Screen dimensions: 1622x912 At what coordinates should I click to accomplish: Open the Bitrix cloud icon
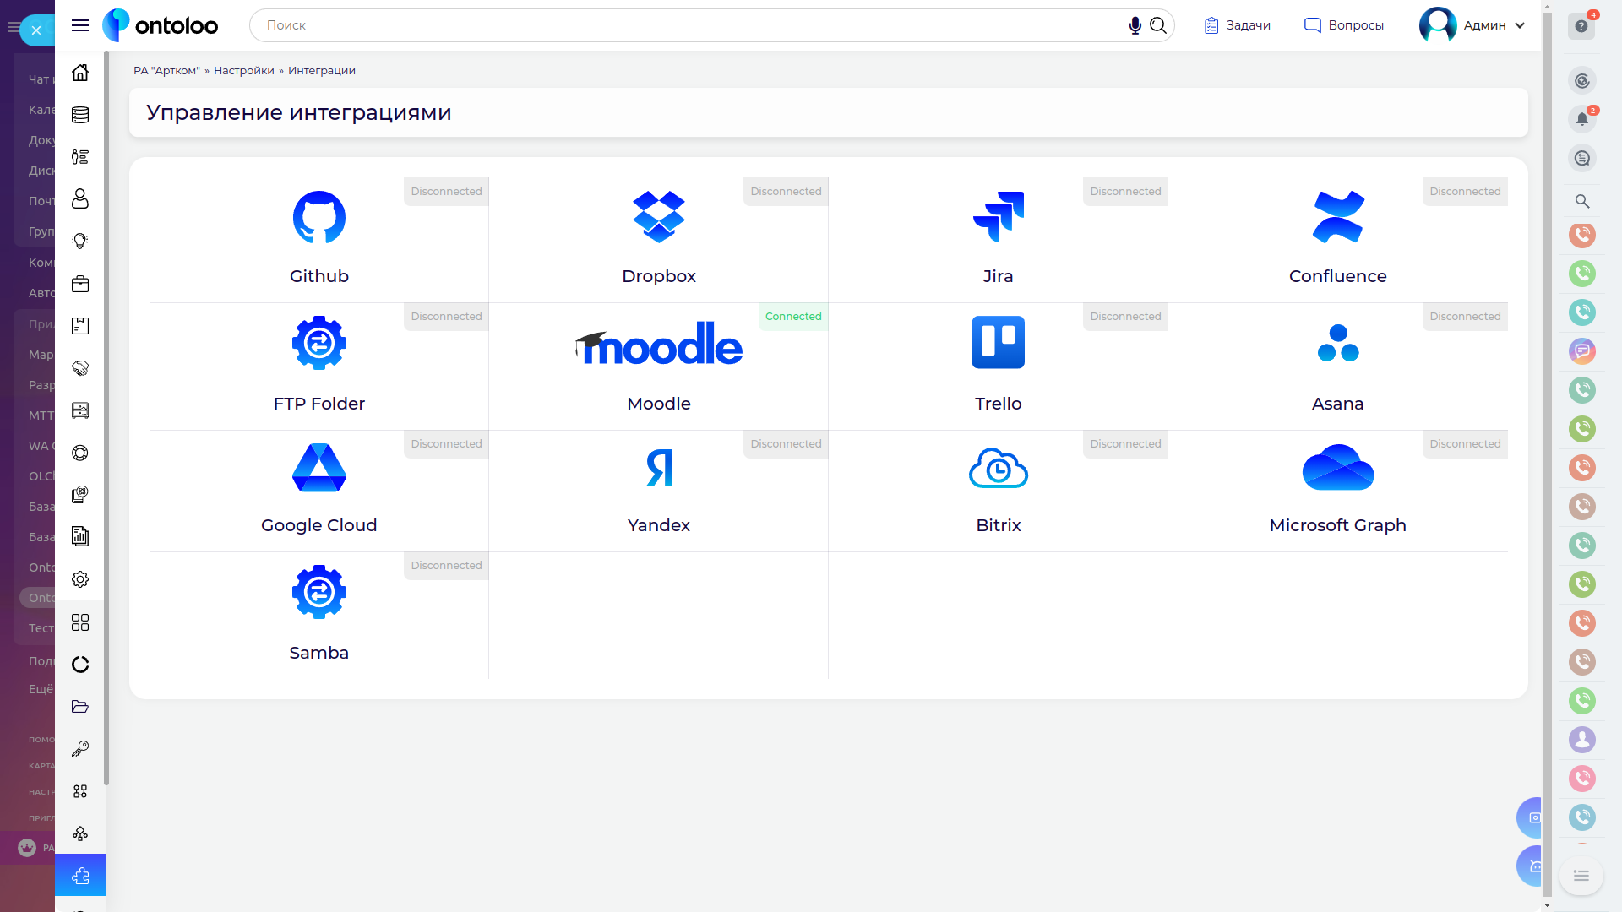[x=998, y=468]
